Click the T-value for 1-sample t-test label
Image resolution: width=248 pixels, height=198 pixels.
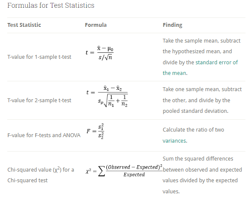[x=39, y=57]
